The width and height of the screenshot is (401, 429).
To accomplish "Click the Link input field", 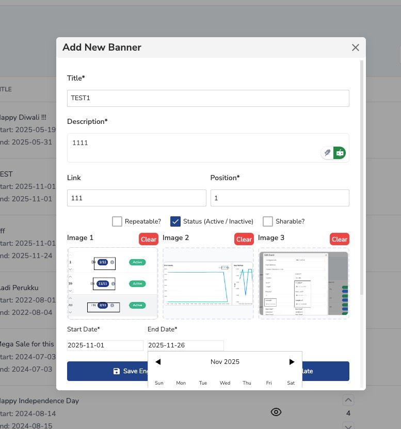I will click(136, 198).
